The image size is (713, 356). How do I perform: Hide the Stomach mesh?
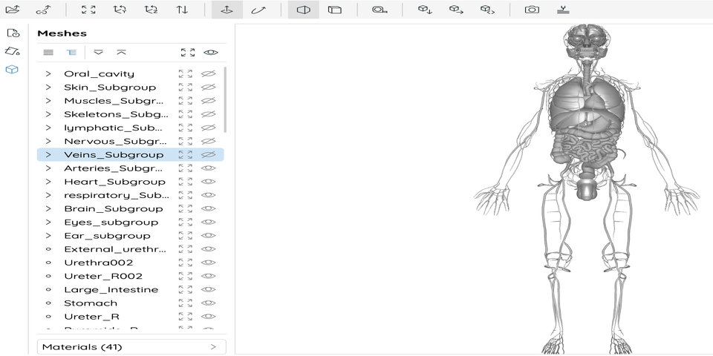(x=208, y=303)
